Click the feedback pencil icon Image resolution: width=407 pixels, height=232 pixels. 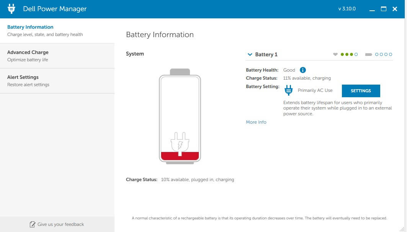33,224
